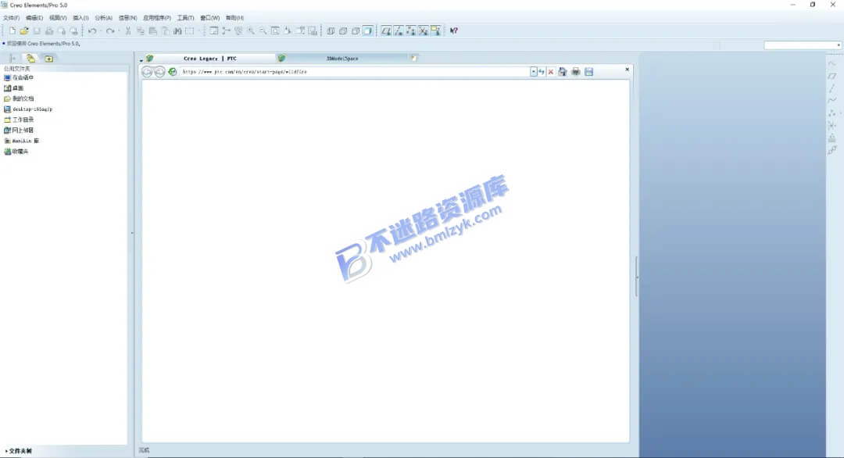Select No Hidden display style icon
The width and height of the screenshot is (844, 458).
pyautogui.click(x=356, y=30)
